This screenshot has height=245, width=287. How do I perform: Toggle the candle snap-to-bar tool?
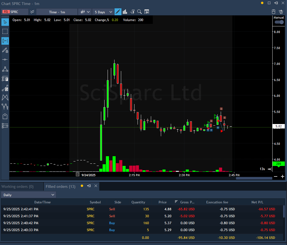coord(5,41)
